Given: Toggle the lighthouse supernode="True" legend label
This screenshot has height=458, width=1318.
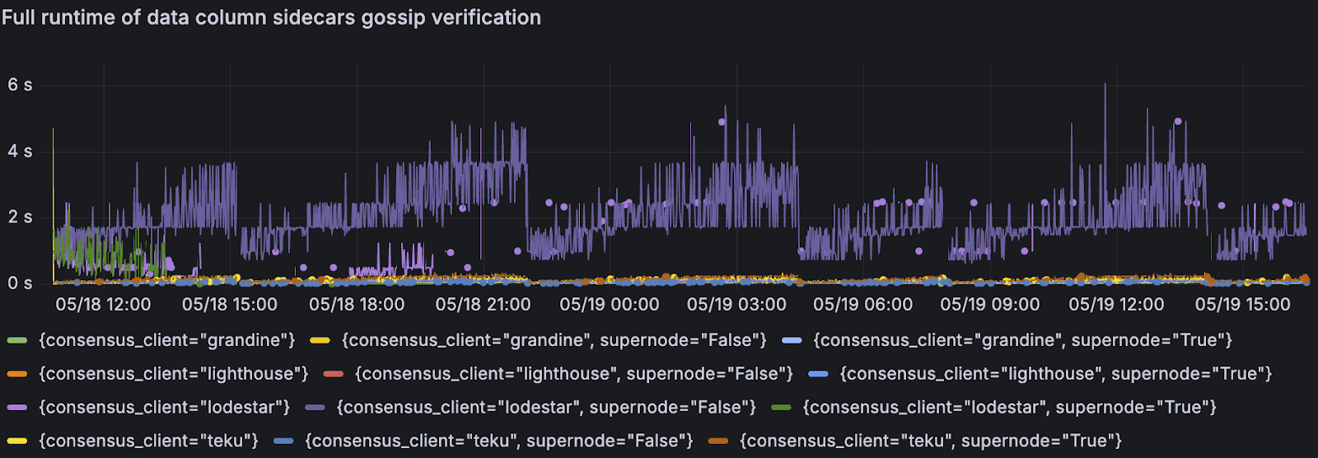Looking at the screenshot, I should point(1055,374).
